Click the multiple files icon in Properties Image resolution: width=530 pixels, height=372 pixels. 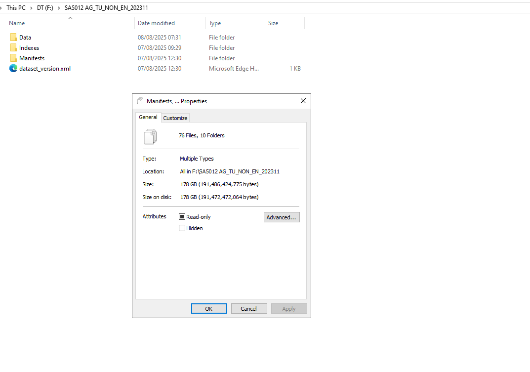[151, 137]
